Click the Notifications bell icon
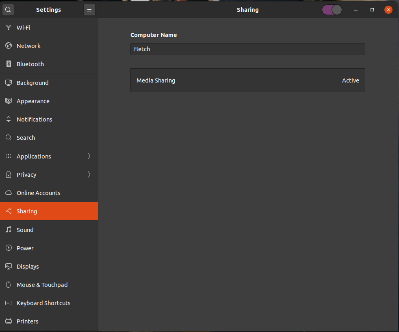Viewport: 399px width, 332px height. coord(8,119)
